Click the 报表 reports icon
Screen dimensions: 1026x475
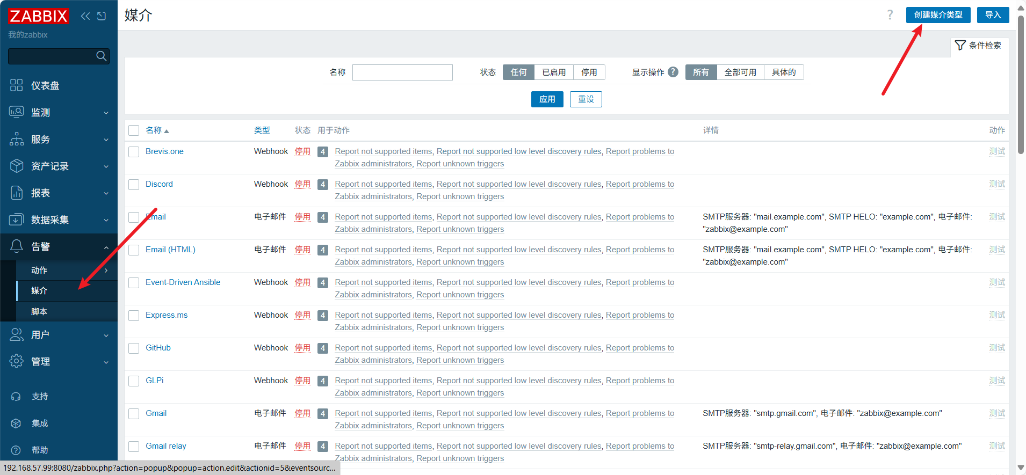pos(17,193)
